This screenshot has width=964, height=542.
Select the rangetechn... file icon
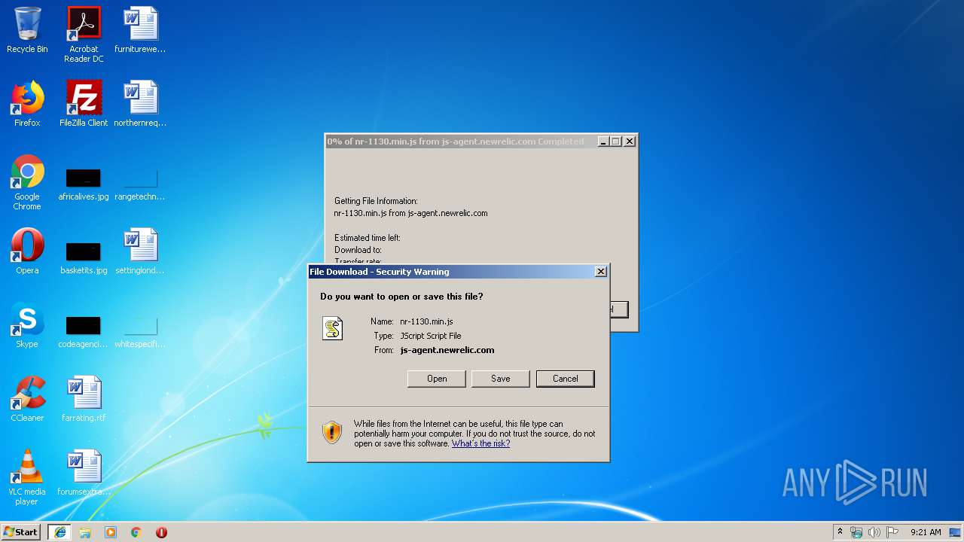point(140,185)
